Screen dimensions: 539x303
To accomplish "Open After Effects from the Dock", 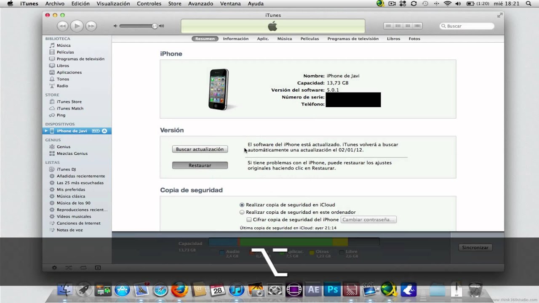I will pyautogui.click(x=314, y=290).
